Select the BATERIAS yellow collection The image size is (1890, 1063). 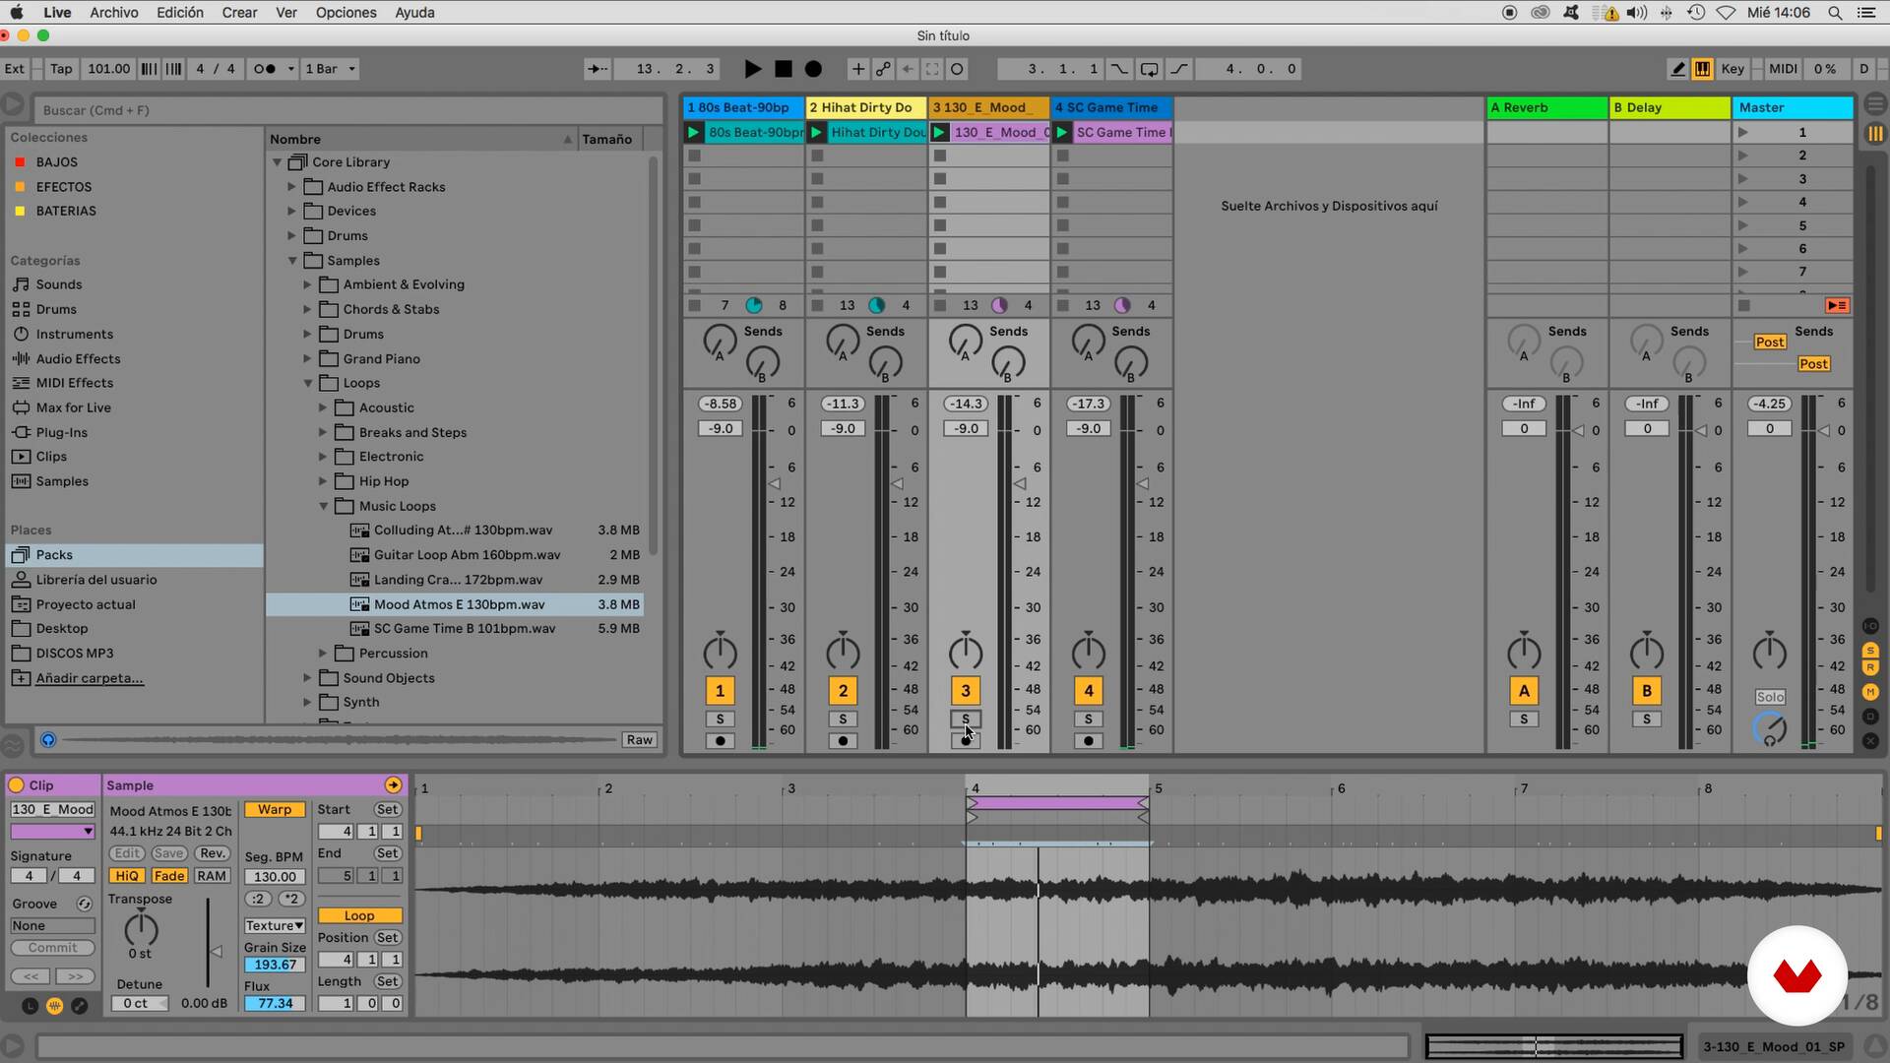click(x=65, y=211)
